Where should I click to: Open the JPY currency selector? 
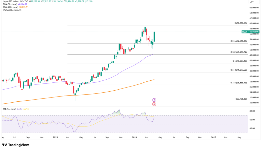(x=252, y=2)
